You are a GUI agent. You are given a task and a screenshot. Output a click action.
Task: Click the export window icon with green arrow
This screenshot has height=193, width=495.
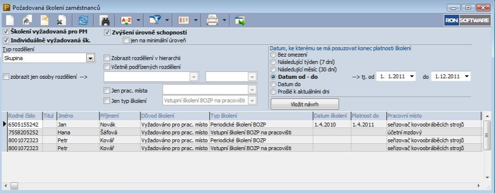coord(240,20)
